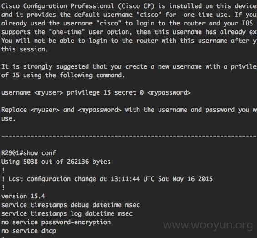257x238 pixels.
Task: Click the 'version 15.4' line
Action: coord(23,196)
